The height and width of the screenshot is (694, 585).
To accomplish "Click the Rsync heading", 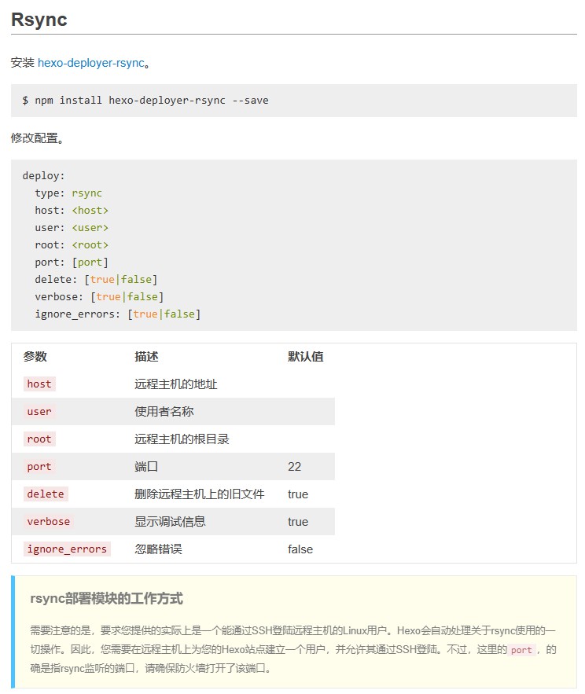I will pyautogui.click(x=39, y=20).
